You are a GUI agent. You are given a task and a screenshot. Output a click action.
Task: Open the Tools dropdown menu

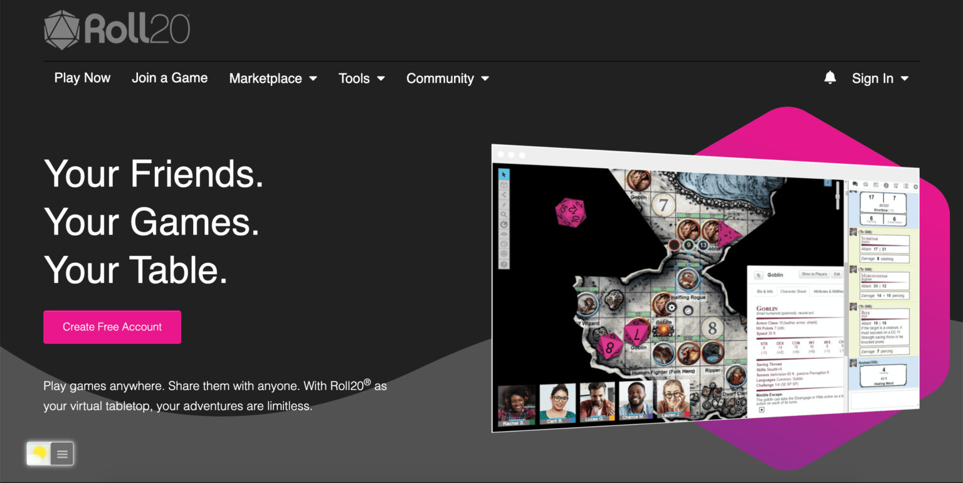[x=361, y=78]
